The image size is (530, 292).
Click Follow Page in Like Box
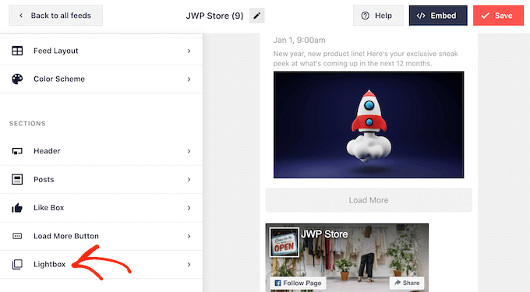pyautogui.click(x=298, y=283)
